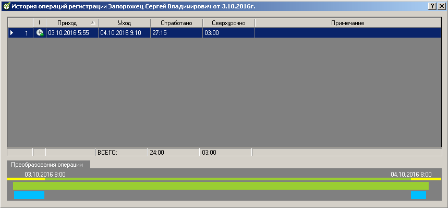The width and height of the screenshot is (448, 208).
Task: Click row number 1 cell
Action: [20, 33]
